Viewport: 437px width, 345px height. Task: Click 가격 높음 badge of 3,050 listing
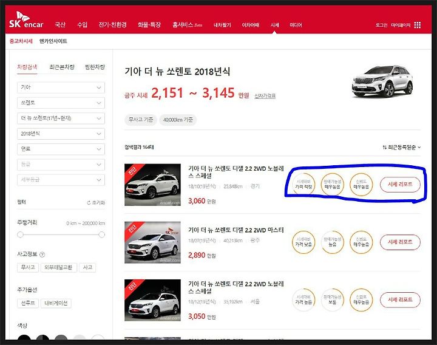click(x=303, y=300)
